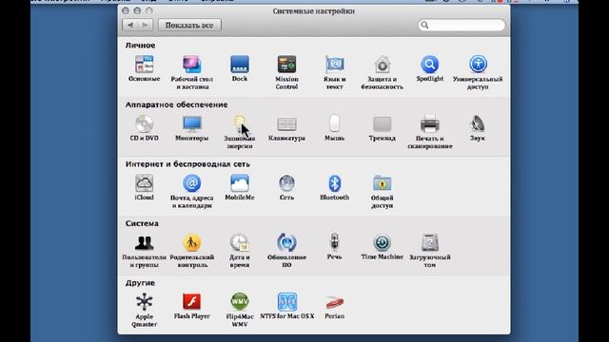Click the forward navigation arrow
Image resolution: width=609 pixels, height=342 pixels.
(x=145, y=26)
